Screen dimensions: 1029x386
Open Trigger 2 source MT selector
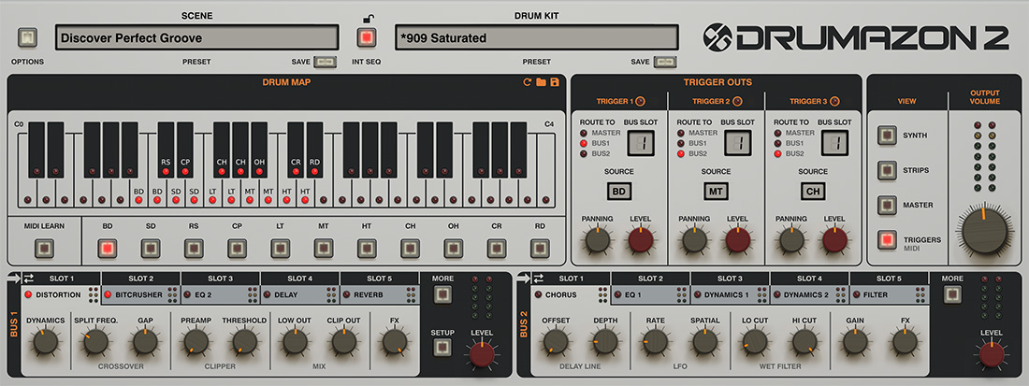(x=716, y=192)
